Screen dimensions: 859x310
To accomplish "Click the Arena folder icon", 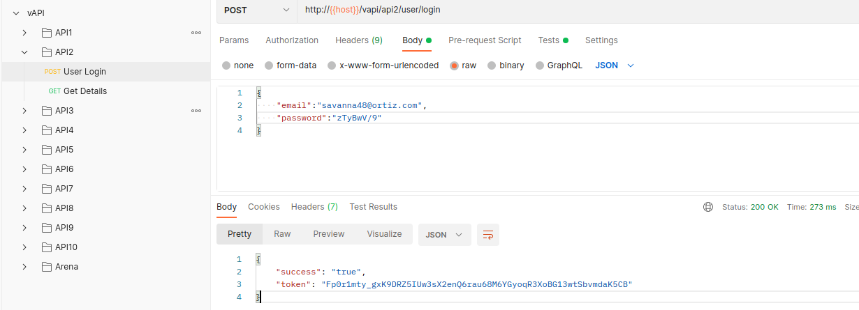I will (x=47, y=267).
